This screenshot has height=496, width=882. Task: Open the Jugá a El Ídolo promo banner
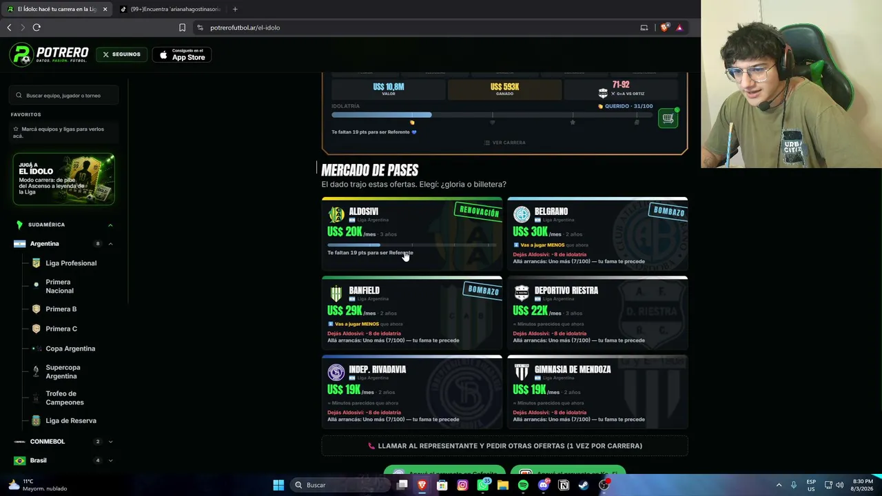(x=63, y=179)
